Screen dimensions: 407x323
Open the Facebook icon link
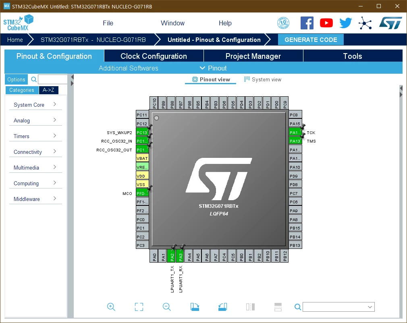coord(307,23)
